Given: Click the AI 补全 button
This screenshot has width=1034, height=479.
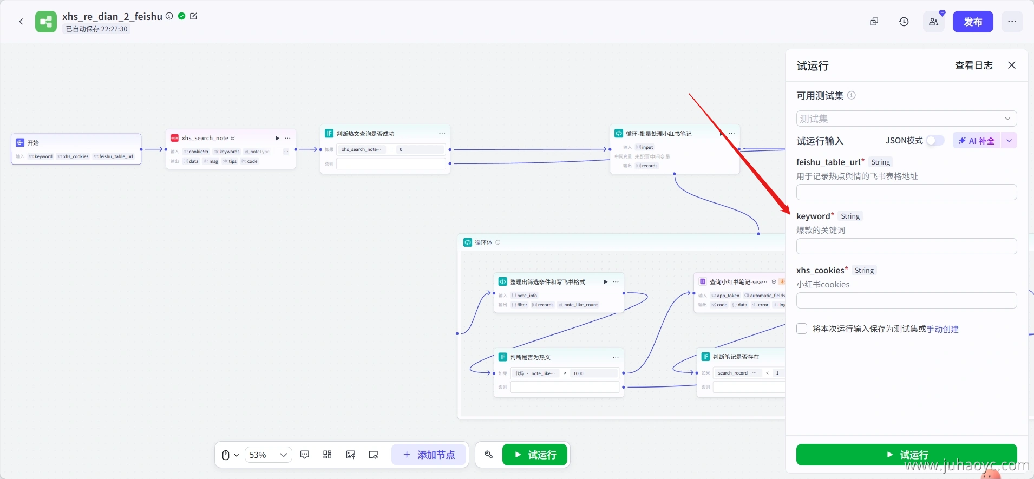Looking at the screenshot, I should coord(977,141).
